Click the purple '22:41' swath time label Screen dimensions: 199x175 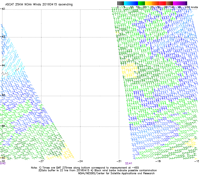pyautogui.click(x=129, y=163)
